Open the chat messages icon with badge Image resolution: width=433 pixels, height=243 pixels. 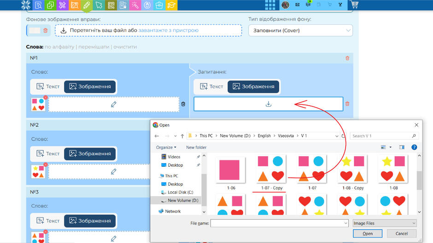(308, 5)
